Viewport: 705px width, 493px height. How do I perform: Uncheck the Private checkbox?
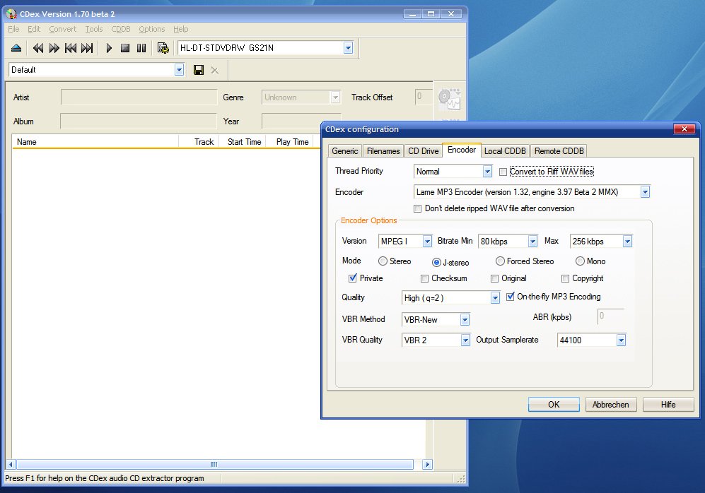coord(353,278)
